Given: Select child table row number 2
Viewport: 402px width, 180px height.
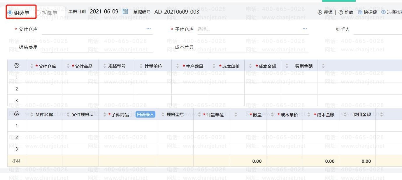Looking at the screenshot, I should tap(17, 137).
